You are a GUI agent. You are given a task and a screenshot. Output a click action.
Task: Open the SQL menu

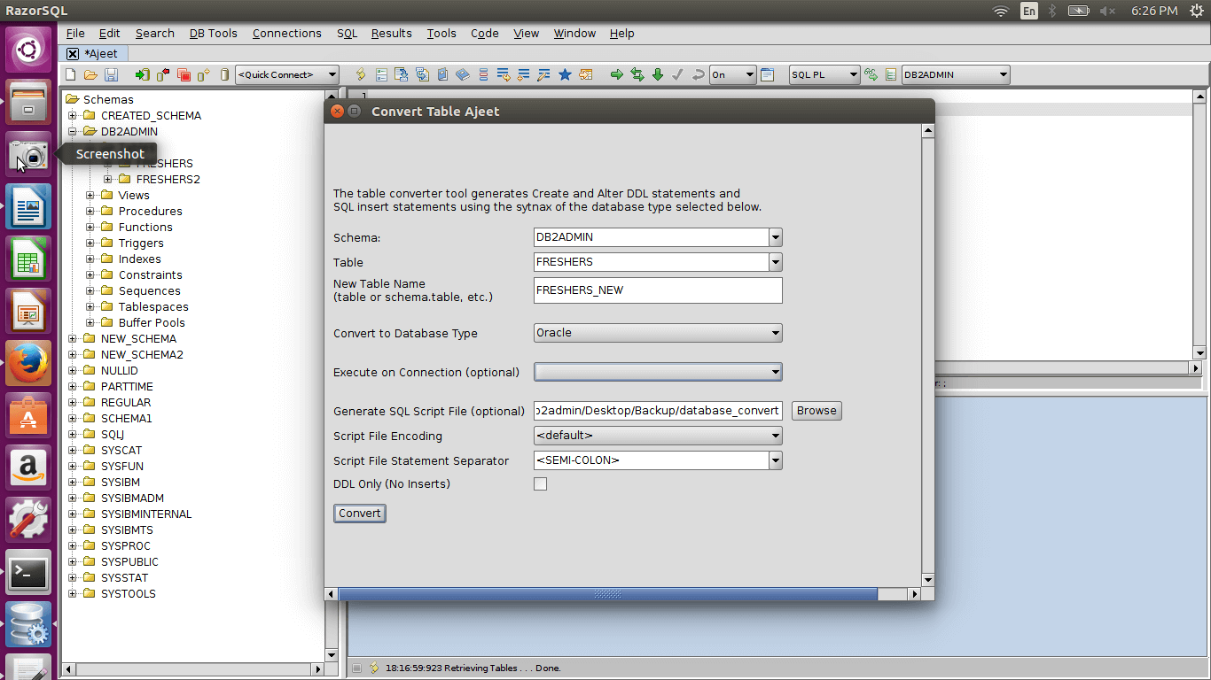pos(347,34)
